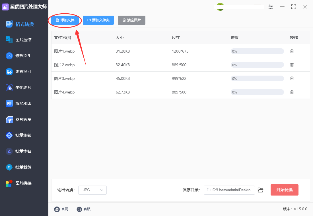Delete 图片4.webp with its trash icon

pyautogui.click(x=292, y=92)
